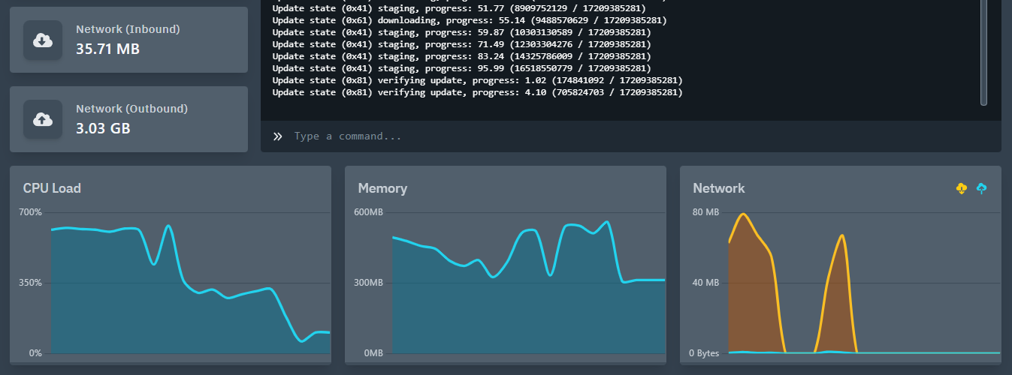Click the 300MB axis label on Memory chart
Image resolution: width=1012 pixels, height=375 pixels.
coord(369,283)
